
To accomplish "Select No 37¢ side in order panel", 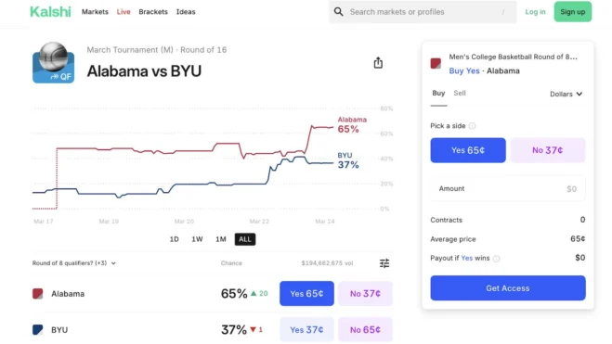I will [548, 150].
